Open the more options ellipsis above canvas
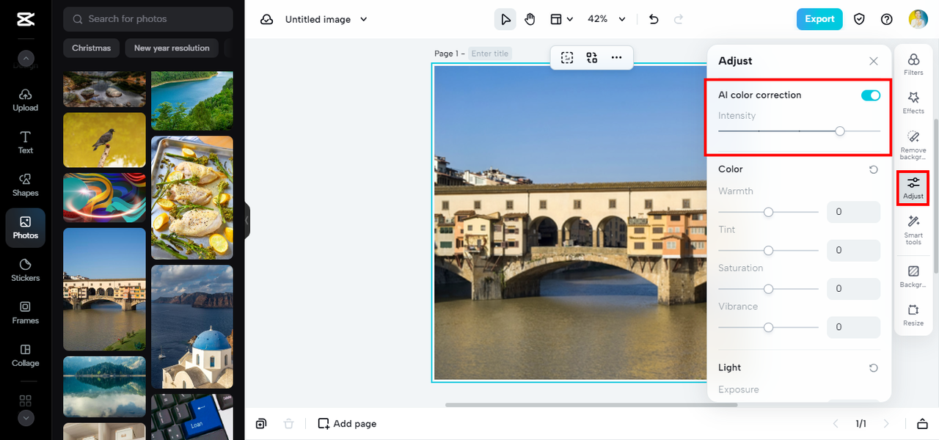 [616, 57]
